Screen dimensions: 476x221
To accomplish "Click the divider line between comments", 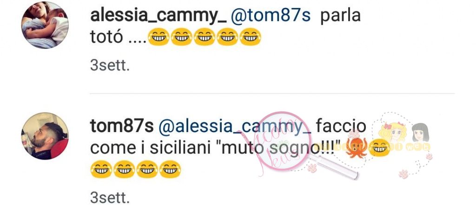I will click(x=272, y=94).
